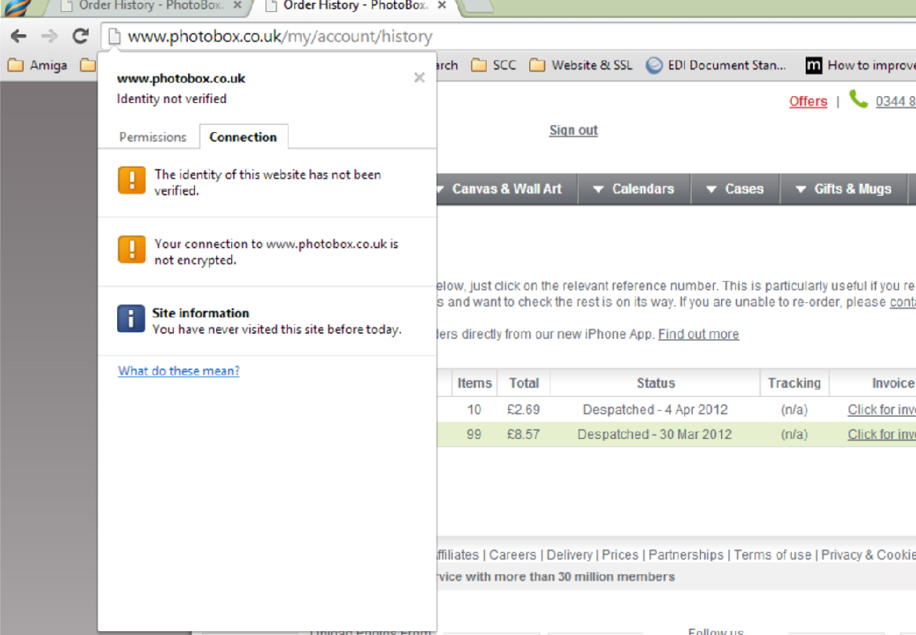916x635 pixels.
Task: Open site info via address bar page icon
Action: click(x=115, y=37)
